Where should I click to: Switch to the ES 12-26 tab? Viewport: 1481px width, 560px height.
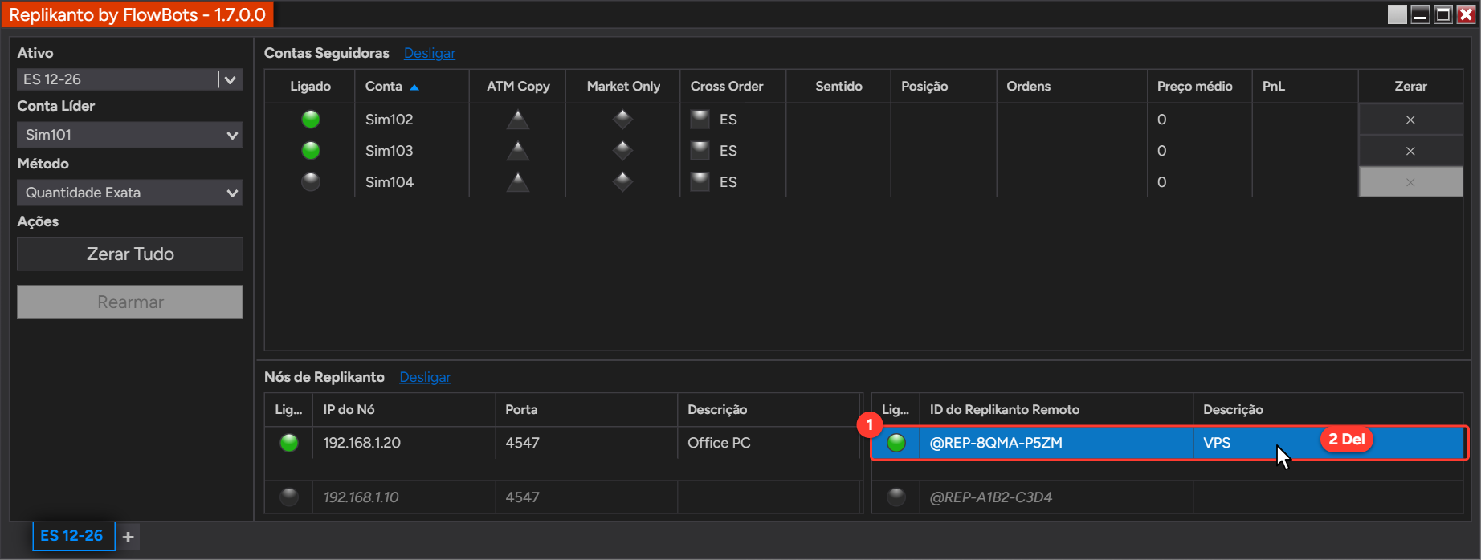pyautogui.click(x=72, y=536)
